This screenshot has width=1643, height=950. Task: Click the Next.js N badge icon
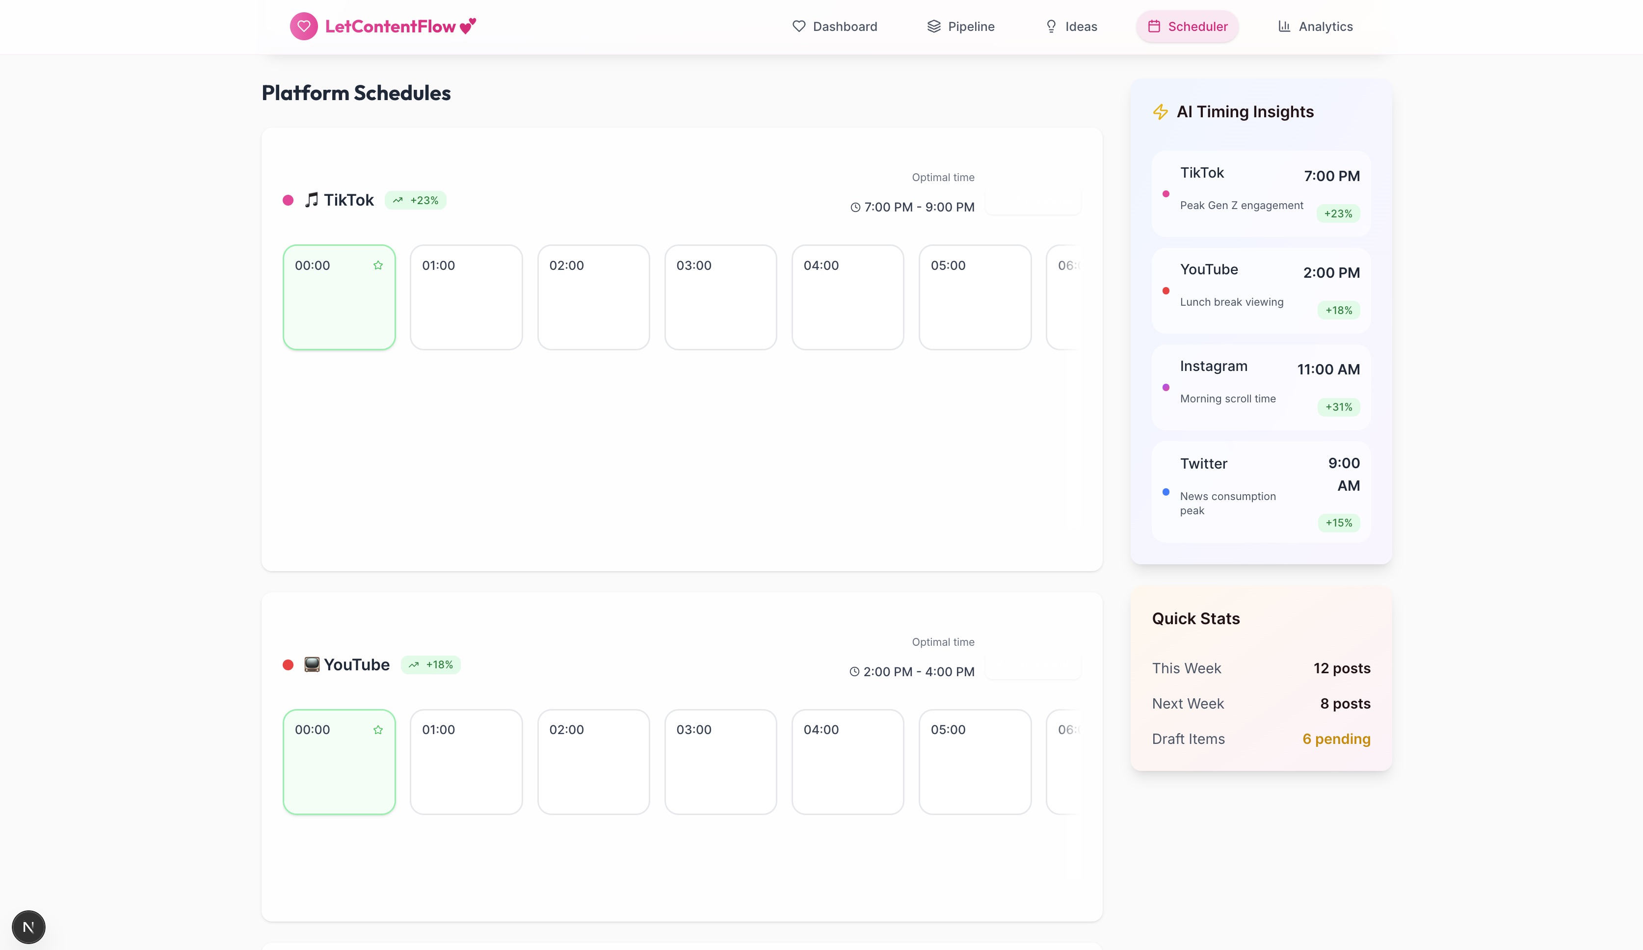tap(28, 926)
